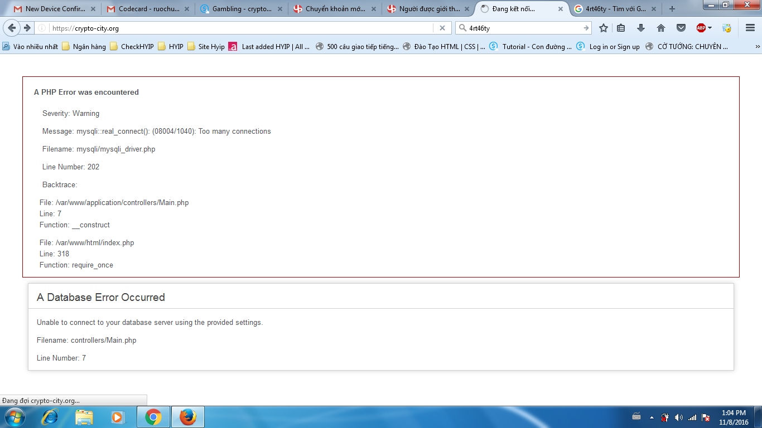Open the Adblock Plus dropdown arrow
Image resolution: width=762 pixels, height=428 pixels.
point(710,28)
